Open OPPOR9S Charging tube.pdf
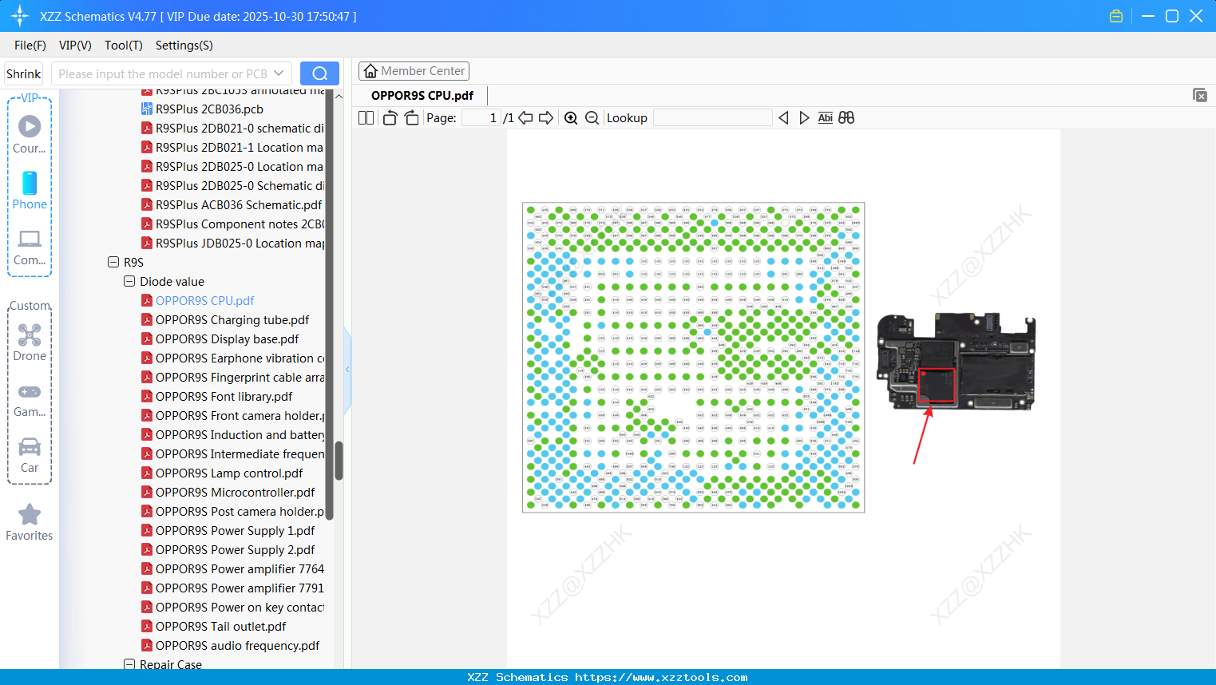Image resolution: width=1216 pixels, height=685 pixels. [x=232, y=320]
